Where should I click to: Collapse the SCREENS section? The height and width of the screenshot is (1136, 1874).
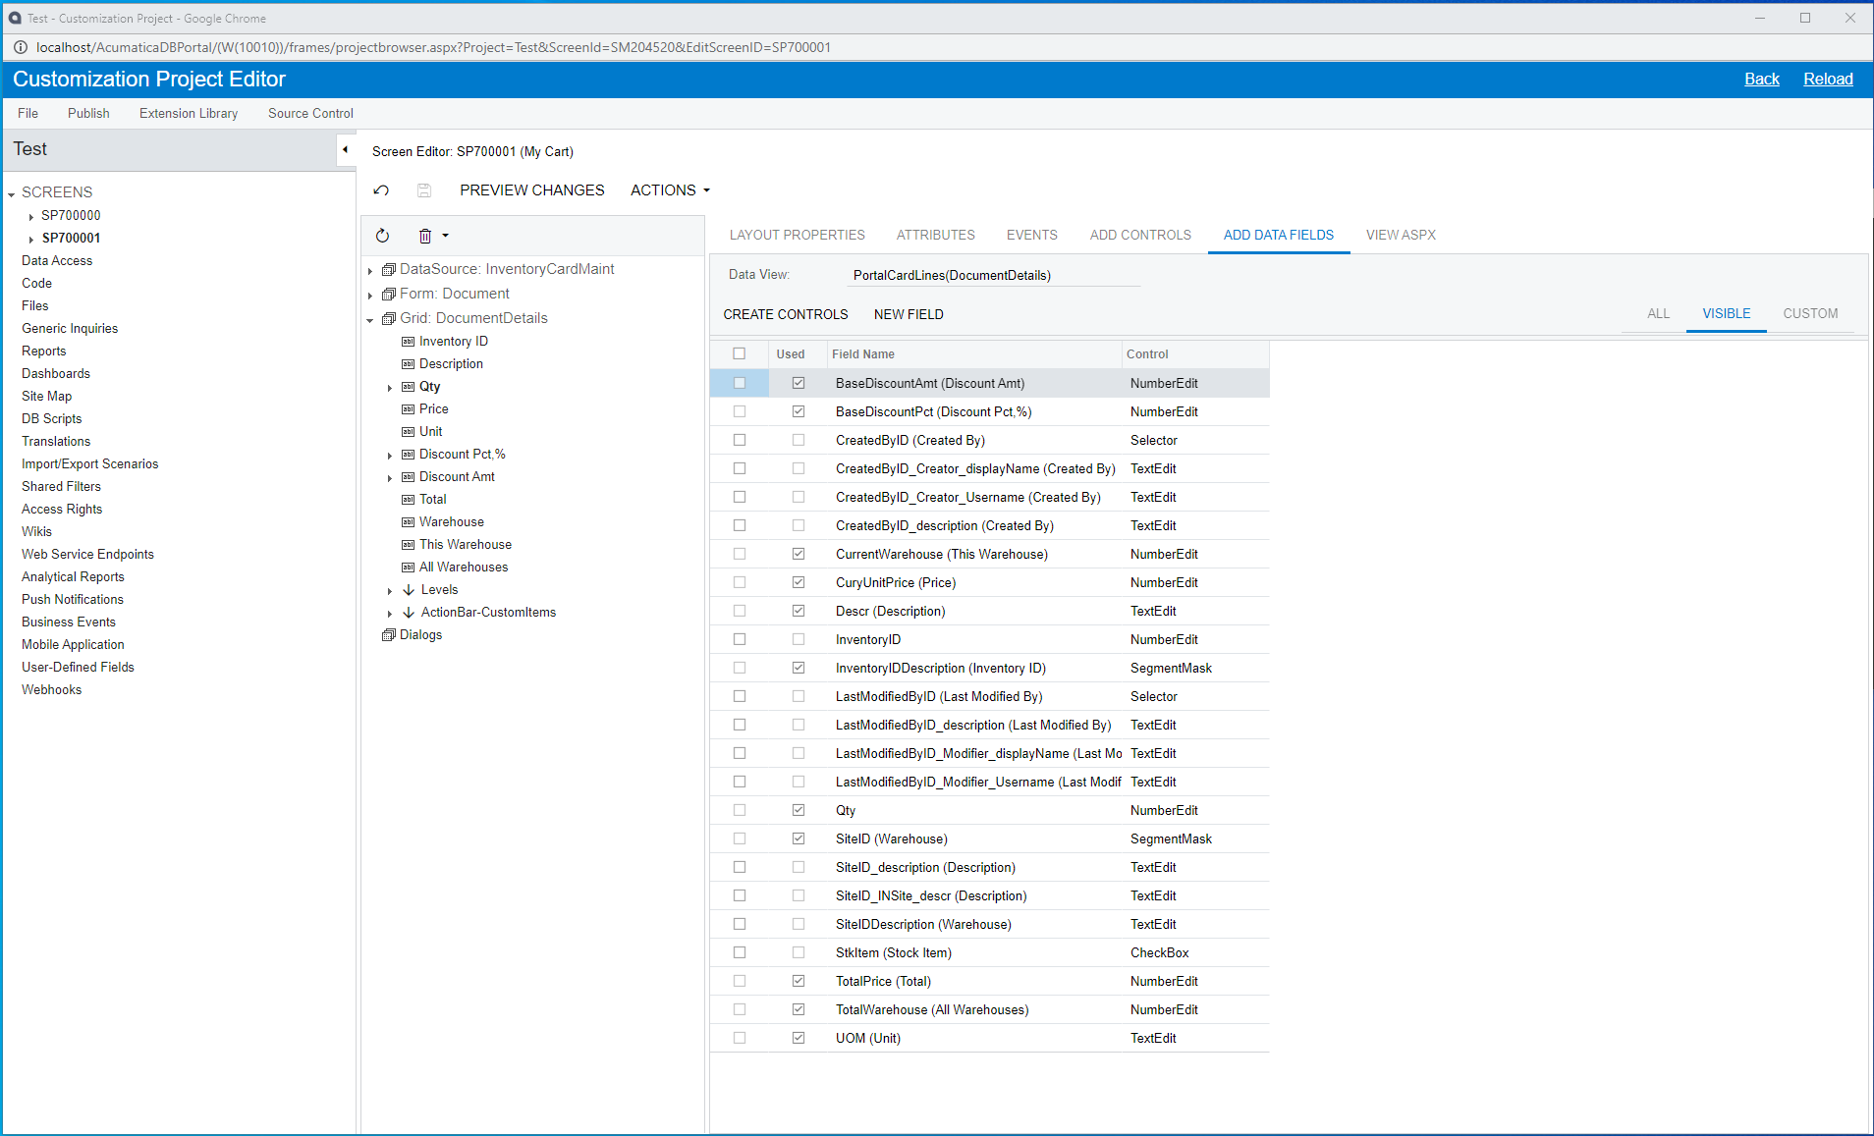(x=11, y=193)
